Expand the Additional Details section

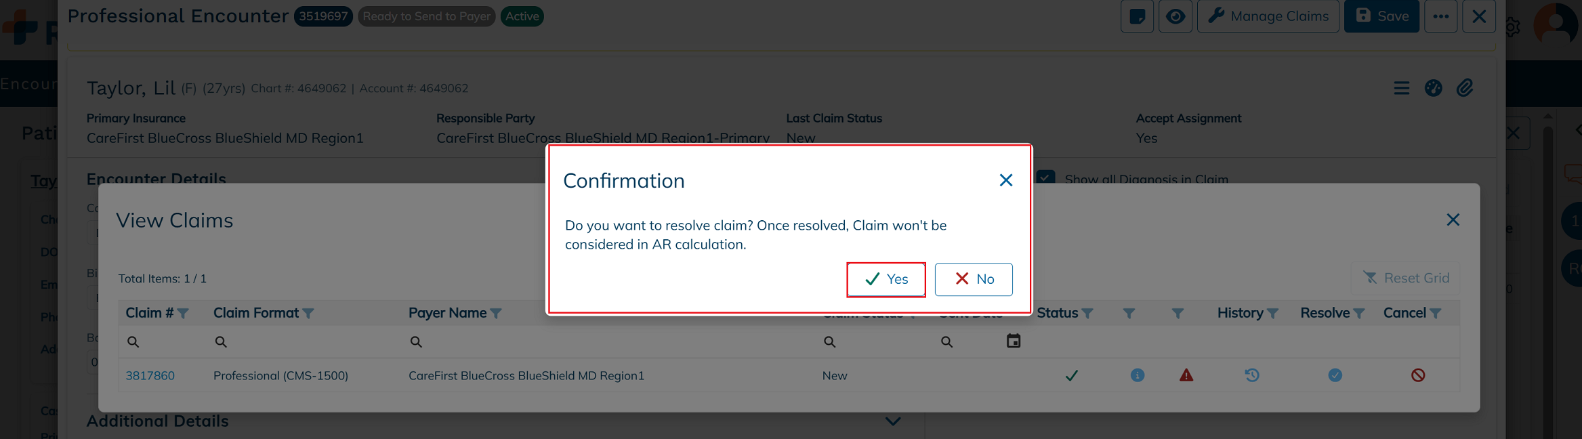pos(893,421)
